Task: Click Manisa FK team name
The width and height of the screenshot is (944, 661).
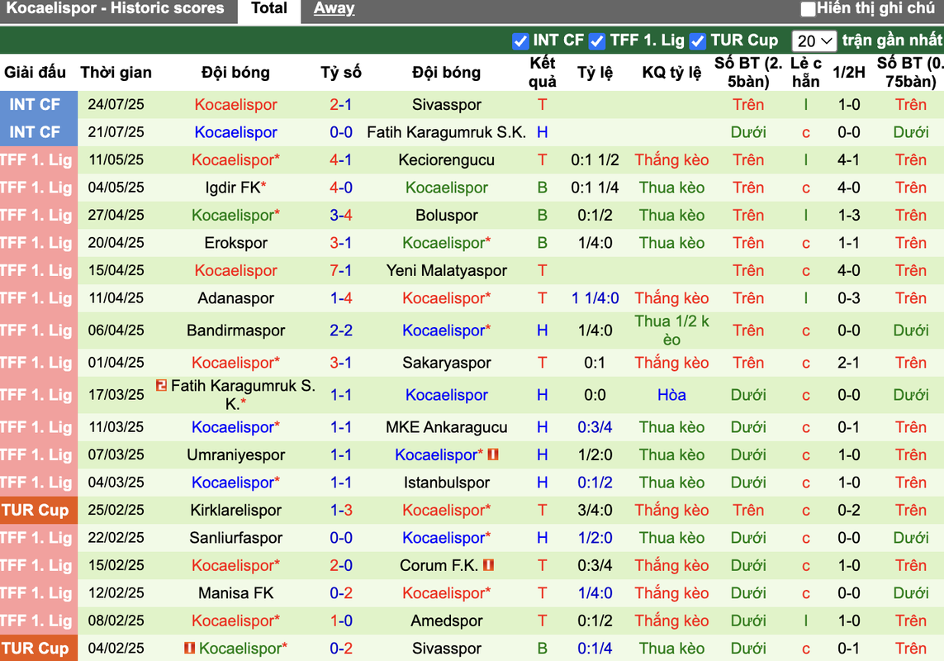Action: coord(236,593)
